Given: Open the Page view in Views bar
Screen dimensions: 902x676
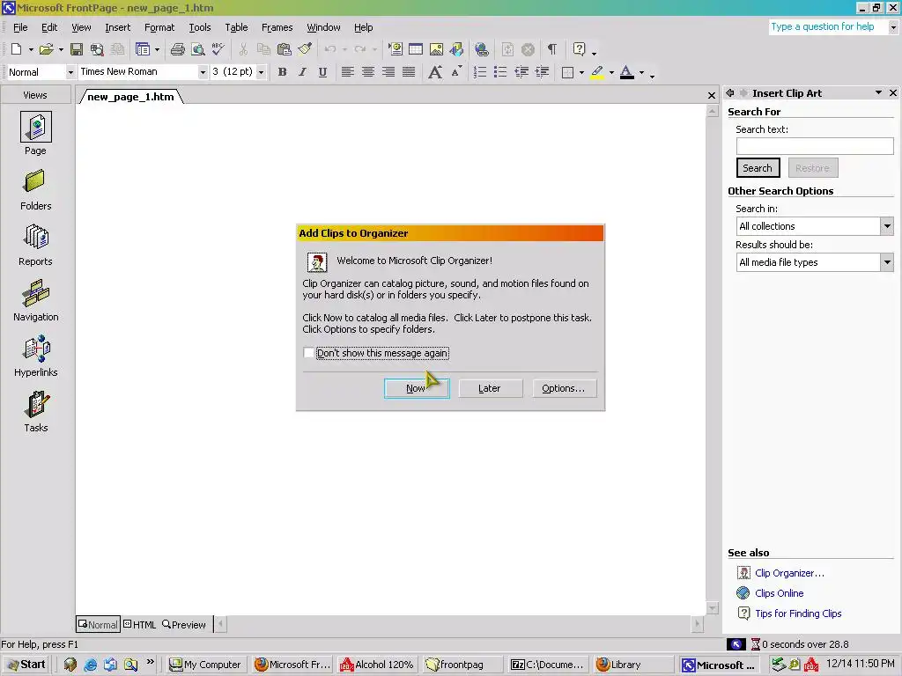Looking at the screenshot, I should click(35, 134).
